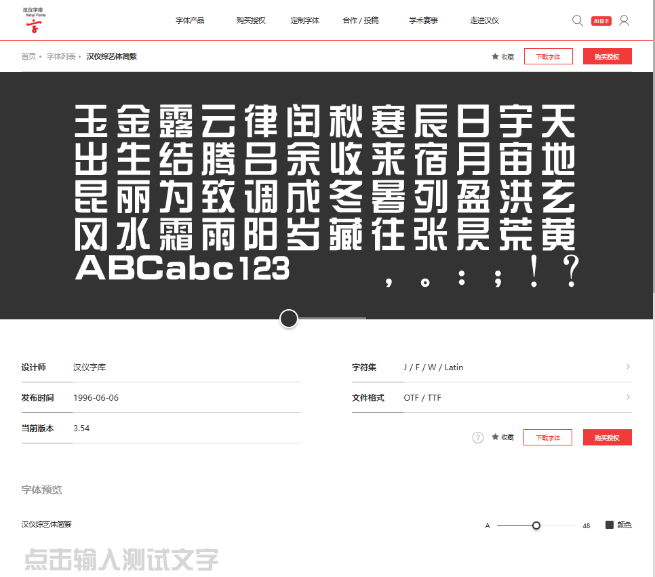Viewport: 655px width, 577px height.
Task: Open search with the magnifier icon
Action: tap(577, 20)
